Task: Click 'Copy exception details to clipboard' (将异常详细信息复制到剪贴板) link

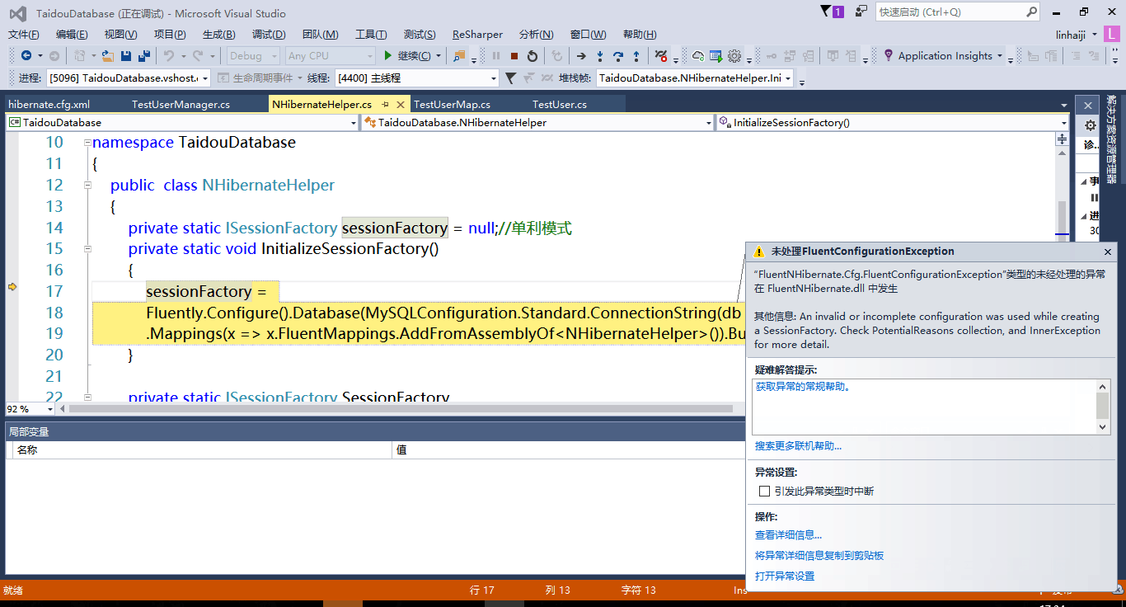Action: pyautogui.click(x=819, y=556)
